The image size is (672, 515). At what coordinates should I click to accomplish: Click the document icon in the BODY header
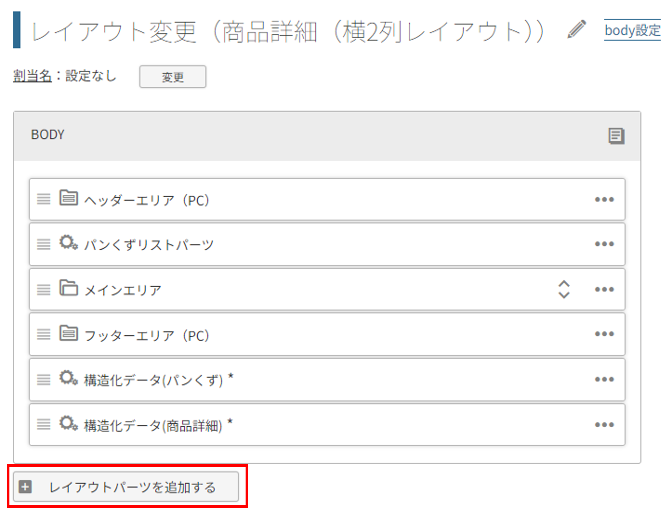point(616,136)
